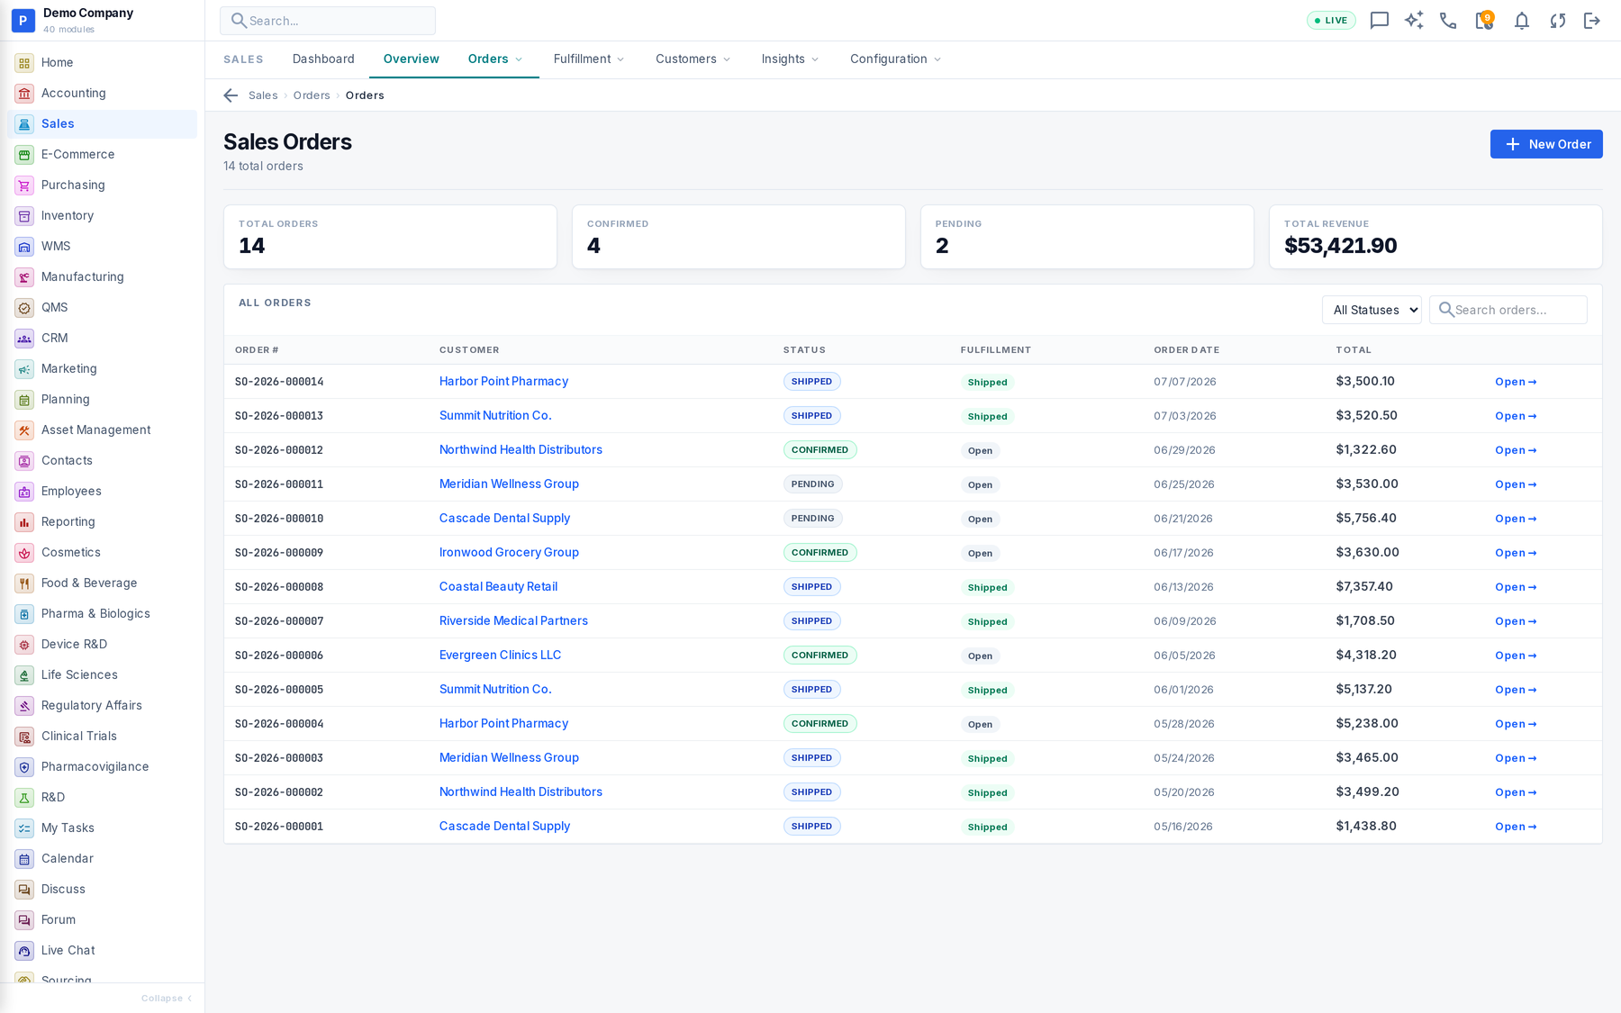
Task: Open Live Chat module in sidebar
Action: (102, 950)
